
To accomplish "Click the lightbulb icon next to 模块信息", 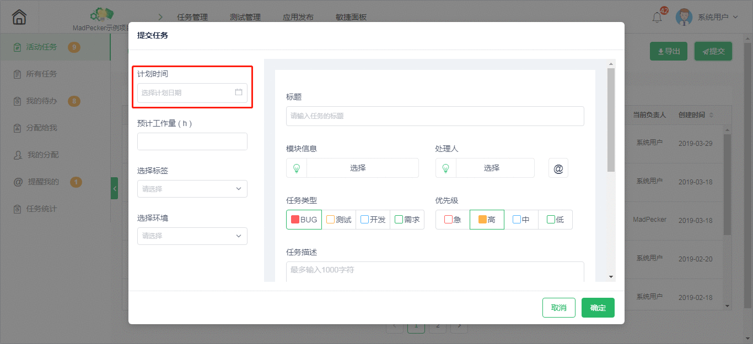I will 296,168.
